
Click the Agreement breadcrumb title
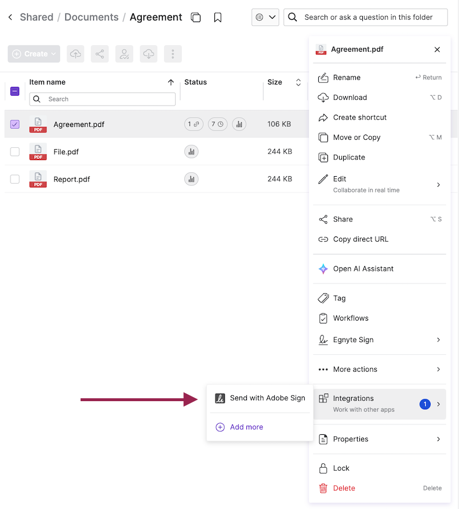coord(156,17)
